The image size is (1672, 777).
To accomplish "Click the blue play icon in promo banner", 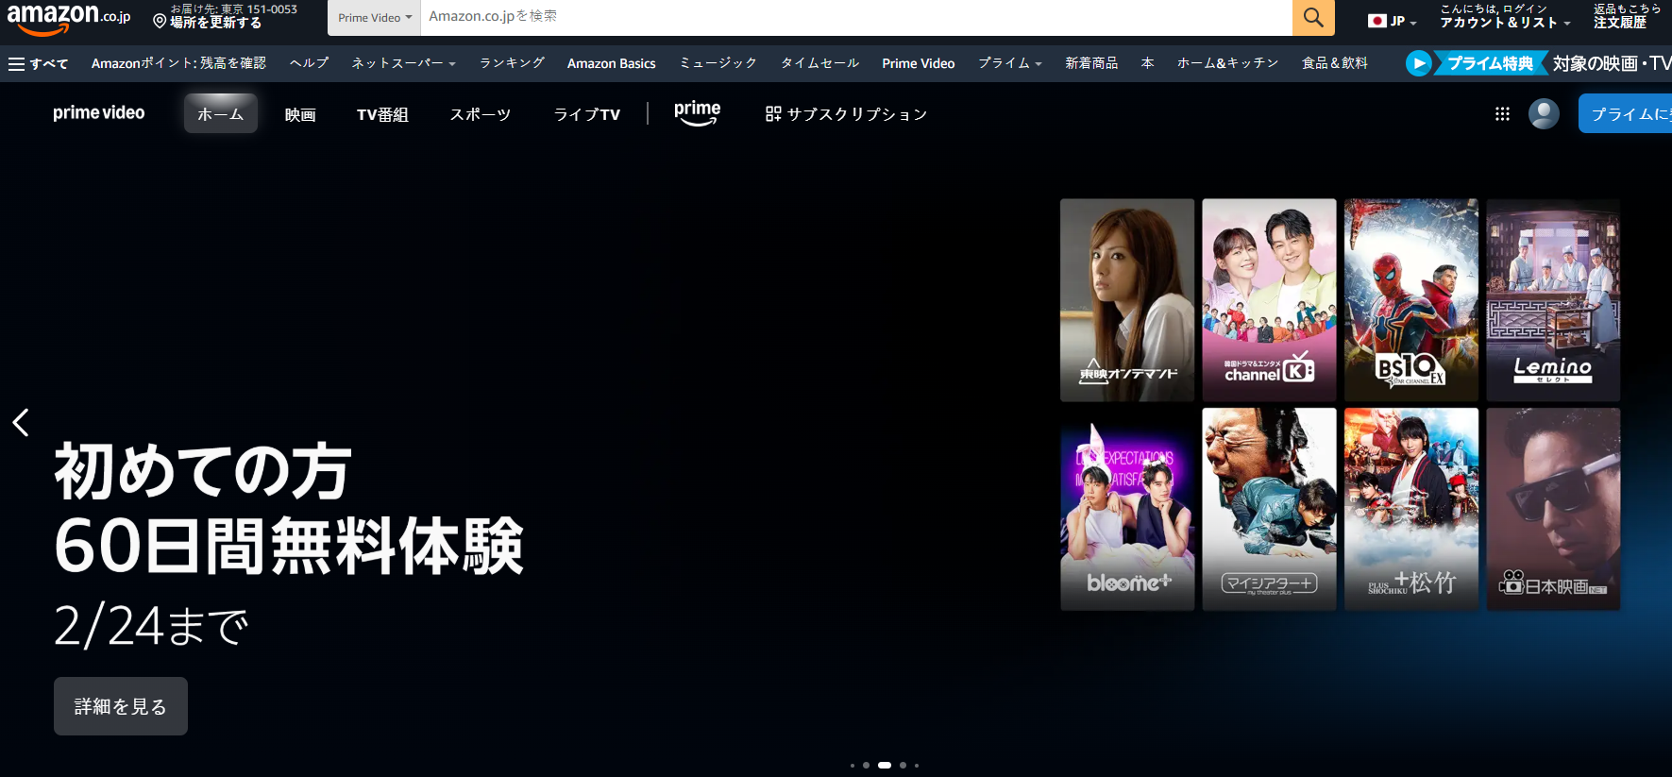I will [x=1418, y=63].
